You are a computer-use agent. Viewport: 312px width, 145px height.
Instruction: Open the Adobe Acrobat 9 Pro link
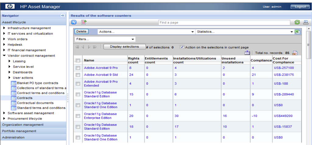tap(101, 68)
